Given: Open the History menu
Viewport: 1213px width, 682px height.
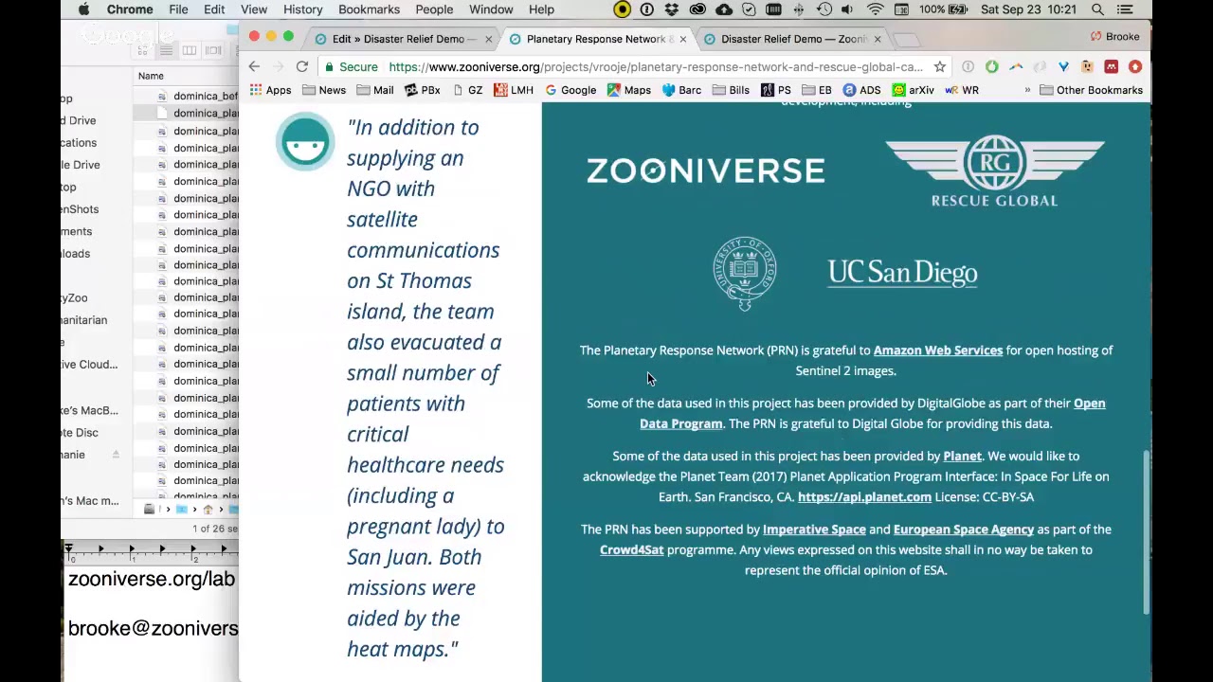Looking at the screenshot, I should click(302, 9).
